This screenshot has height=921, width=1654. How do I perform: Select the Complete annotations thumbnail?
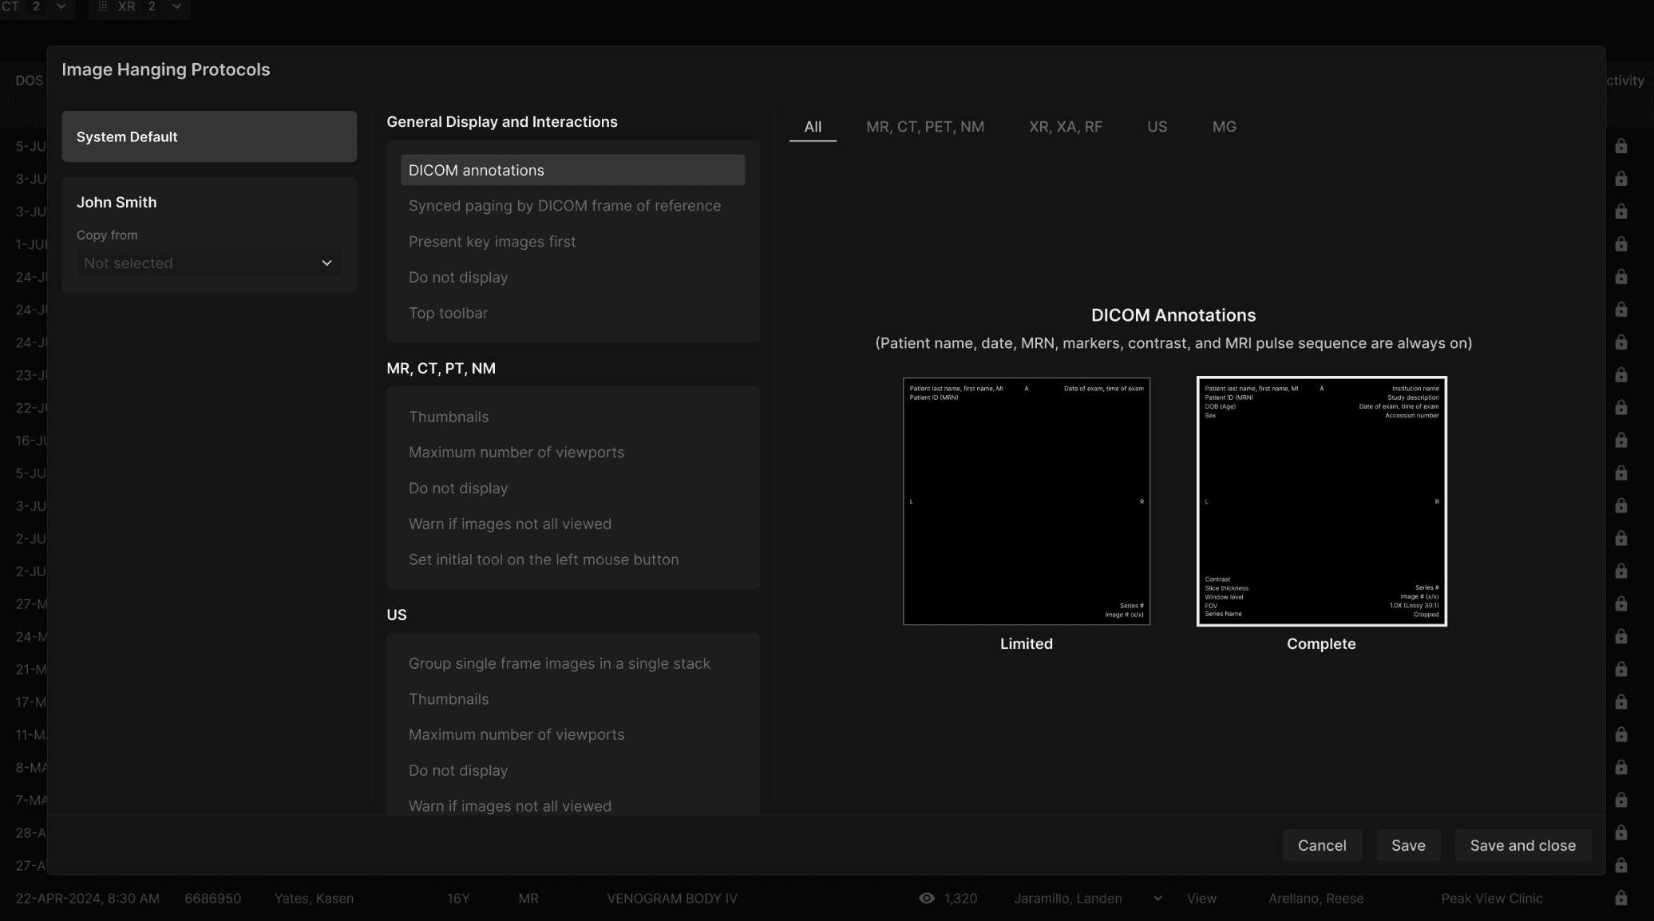(1321, 501)
